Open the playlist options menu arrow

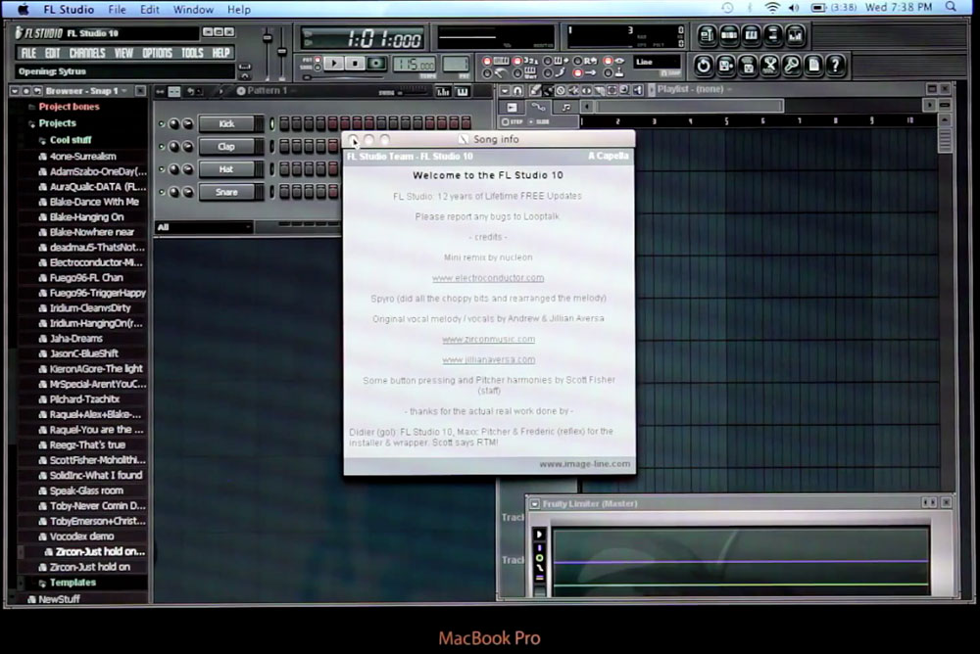tap(505, 90)
